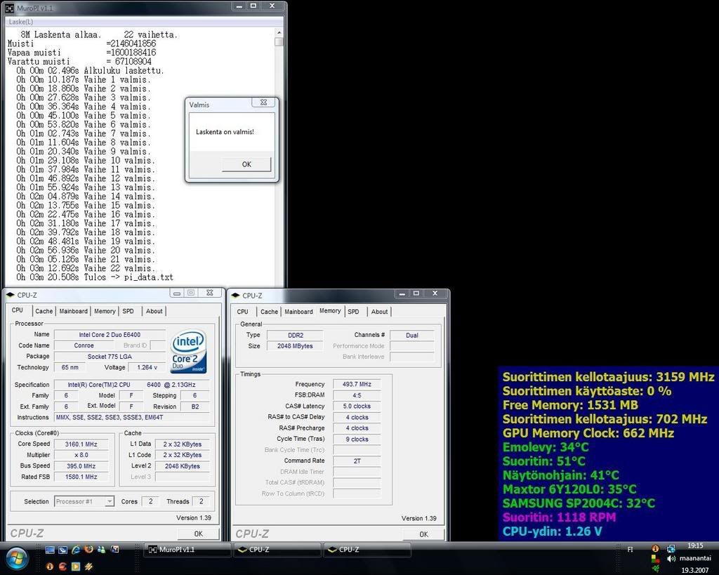The height and width of the screenshot is (575, 719).
Task: Open Windows Media Player from Quick Launch
Action: tap(75, 566)
